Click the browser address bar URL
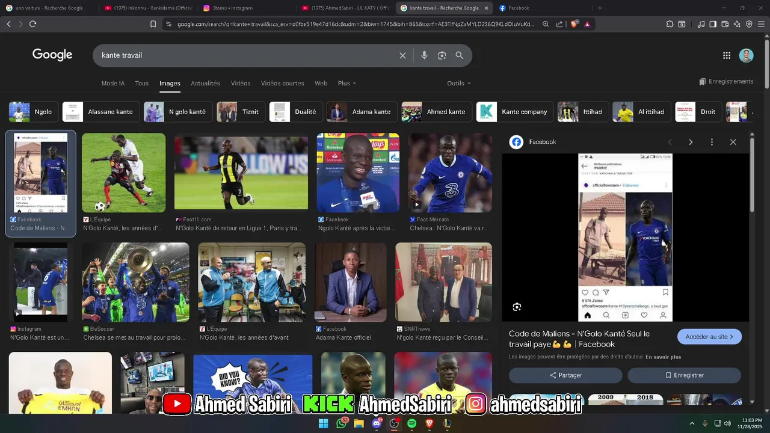 [355, 24]
